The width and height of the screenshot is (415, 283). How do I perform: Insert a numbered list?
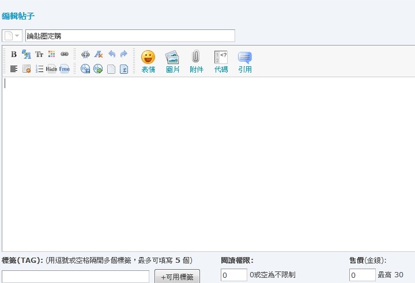pyautogui.click(x=39, y=69)
